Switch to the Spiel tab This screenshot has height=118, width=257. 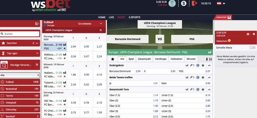tap(131, 59)
